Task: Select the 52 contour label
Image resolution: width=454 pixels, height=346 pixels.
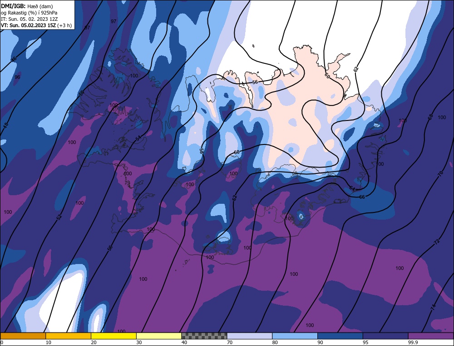Action: click(59, 217)
